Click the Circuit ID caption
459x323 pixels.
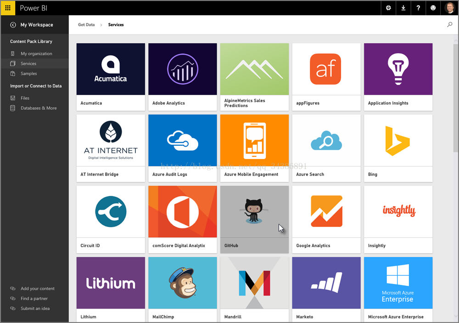pos(90,246)
